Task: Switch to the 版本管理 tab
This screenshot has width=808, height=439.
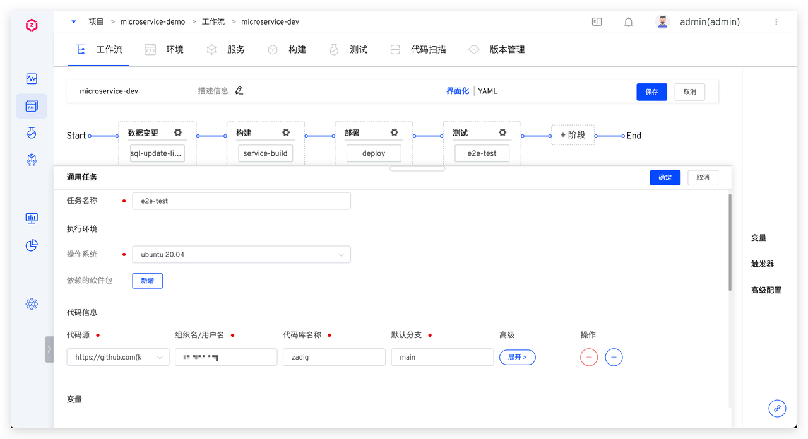Action: pos(497,49)
